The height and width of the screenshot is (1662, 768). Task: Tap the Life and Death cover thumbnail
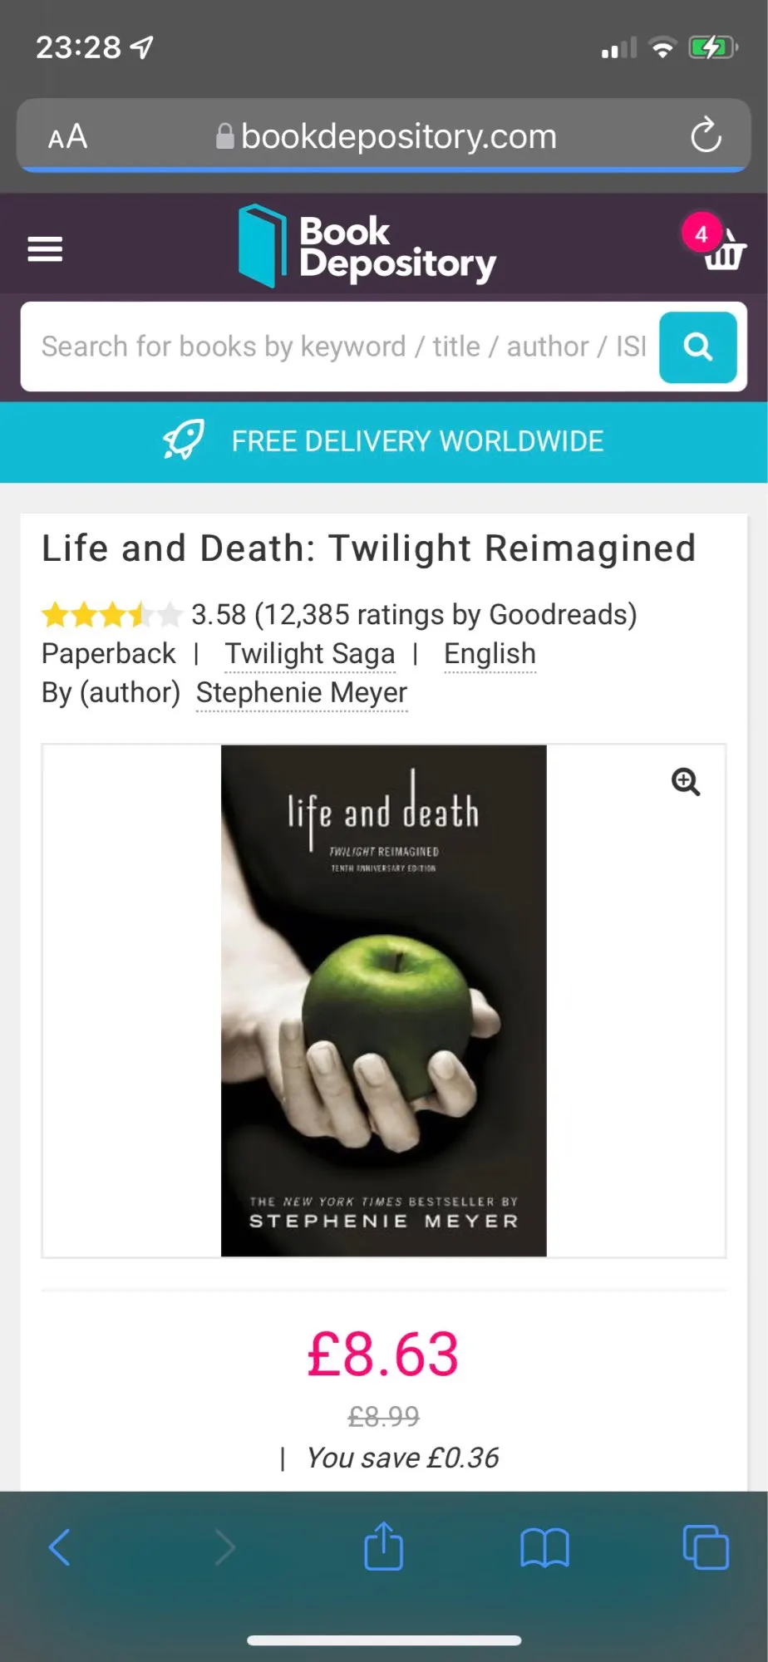[x=383, y=1001]
